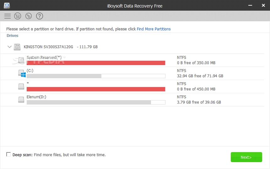
Task: Click the iBoysoft app logo icon
Action: (7, 5)
